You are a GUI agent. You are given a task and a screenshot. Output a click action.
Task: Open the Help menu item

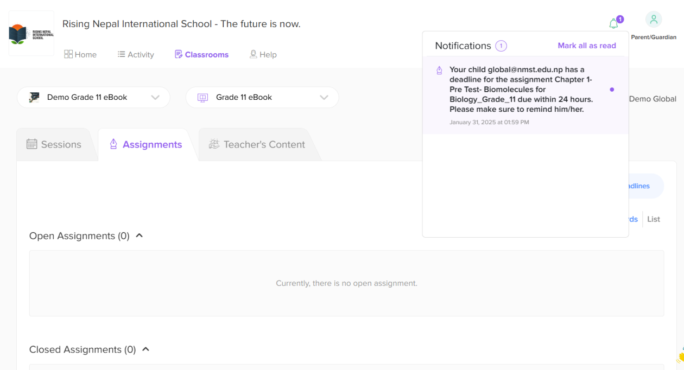point(263,54)
